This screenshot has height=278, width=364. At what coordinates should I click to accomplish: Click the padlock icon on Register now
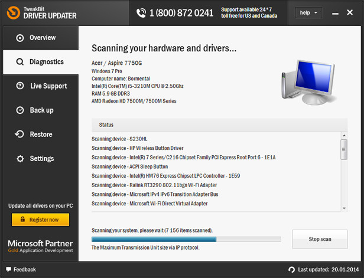pyautogui.click(x=22, y=219)
